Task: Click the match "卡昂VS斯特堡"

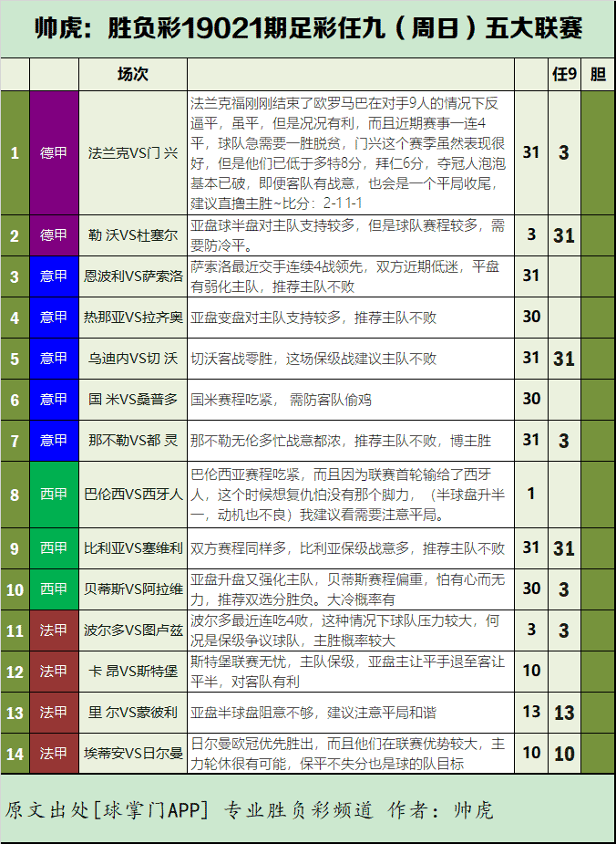Action: click(x=133, y=672)
